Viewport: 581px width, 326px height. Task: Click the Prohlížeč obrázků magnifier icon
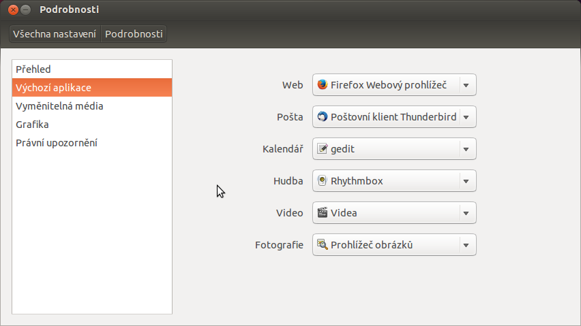(x=323, y=245)
